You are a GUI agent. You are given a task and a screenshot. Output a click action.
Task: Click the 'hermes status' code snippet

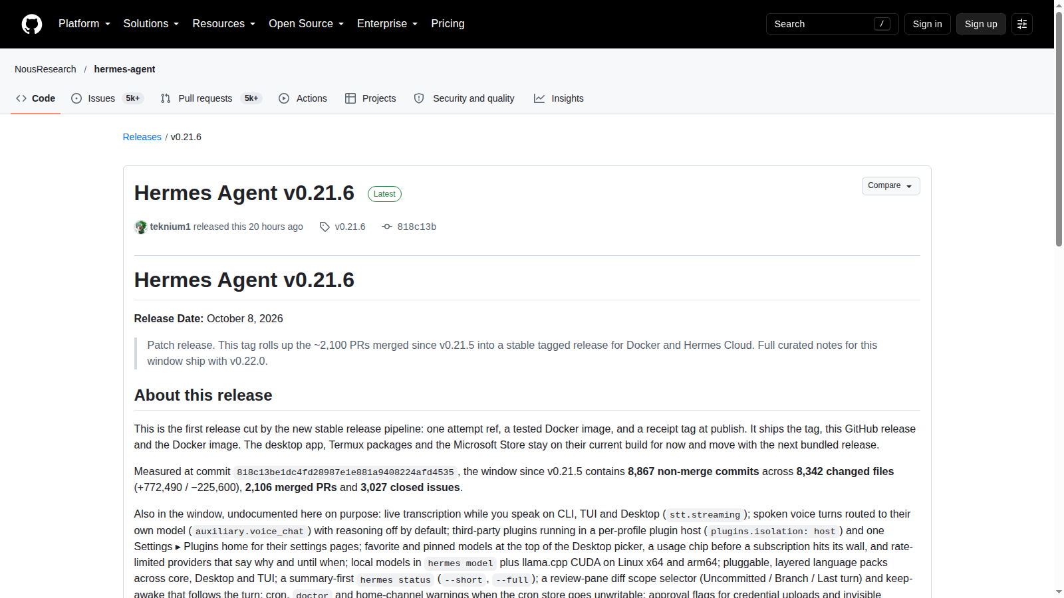pyautogui.click(x=396, y=580)
